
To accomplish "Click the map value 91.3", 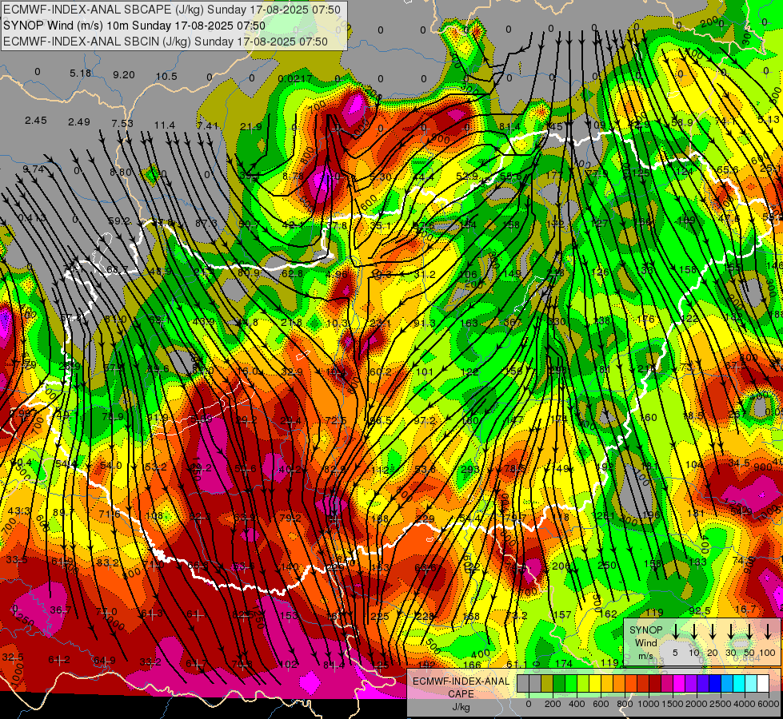I will (425, 324).
